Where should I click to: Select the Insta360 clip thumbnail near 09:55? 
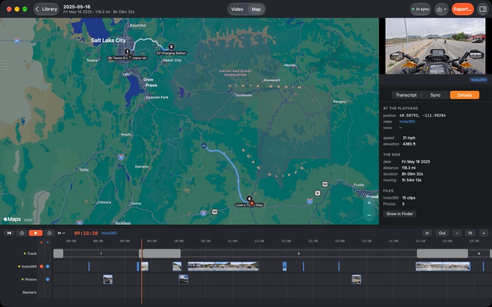coord(177,266)
